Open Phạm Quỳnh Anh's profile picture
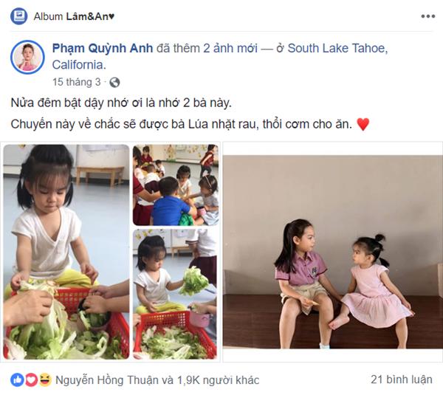This screenshot has height=395, width=443. [x=27, y=57]
